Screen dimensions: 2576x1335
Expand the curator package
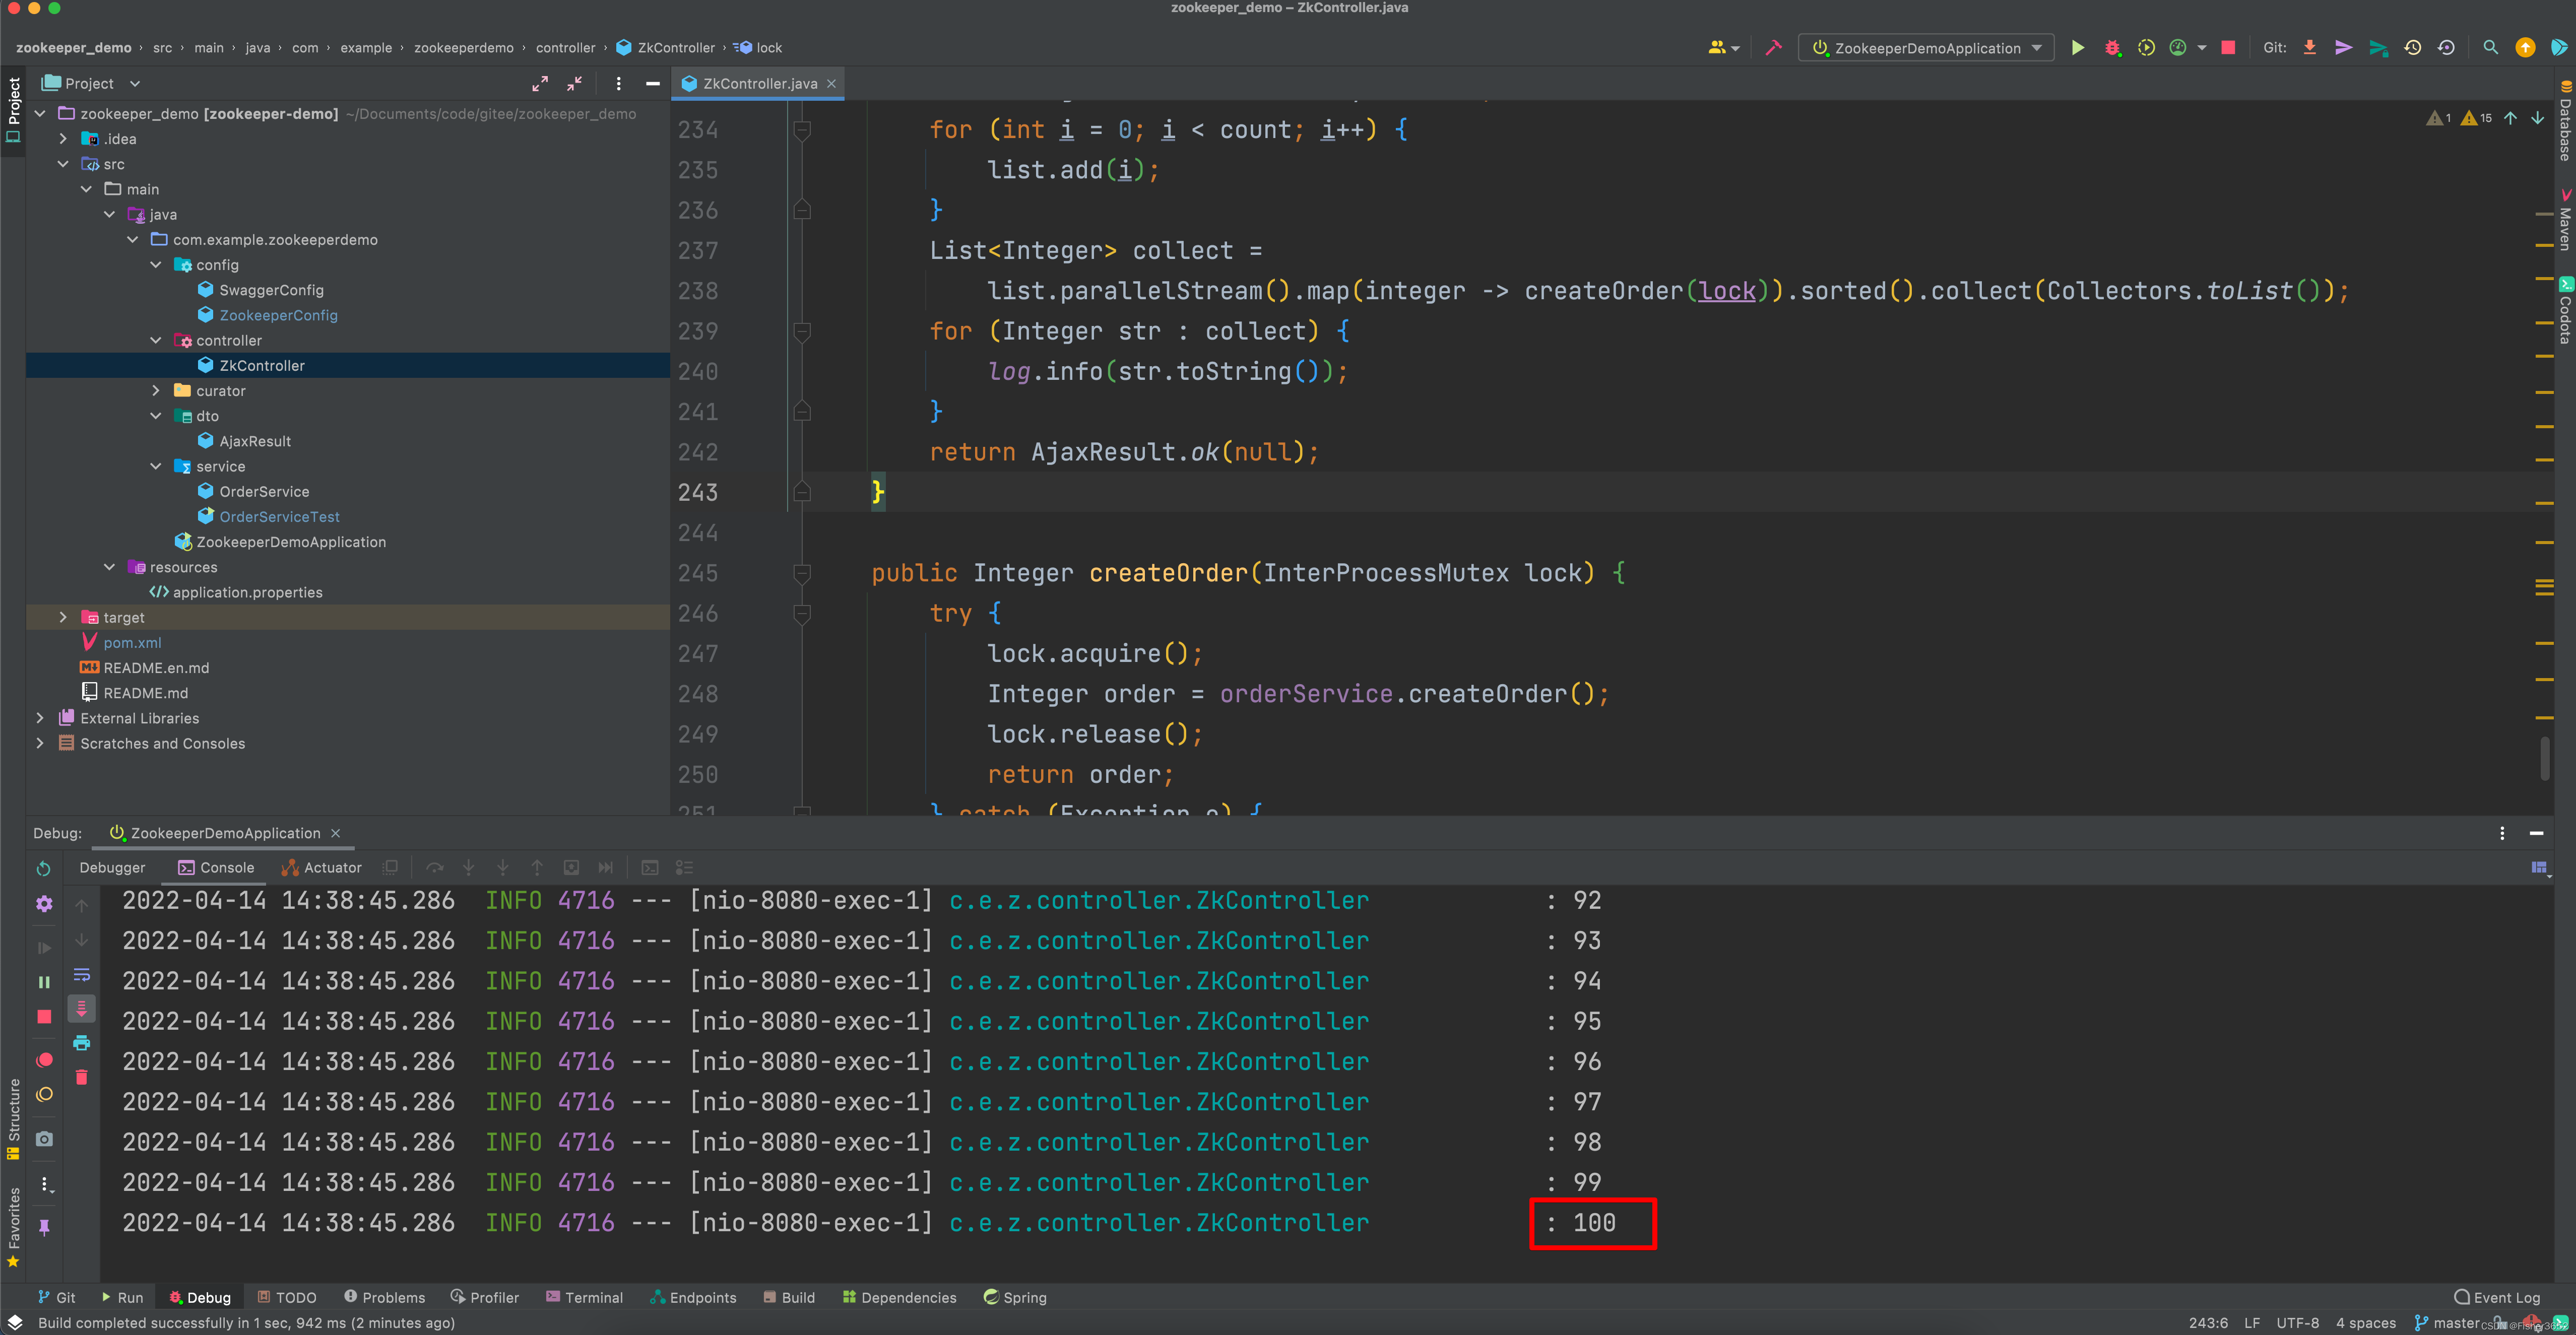[155, 391]
